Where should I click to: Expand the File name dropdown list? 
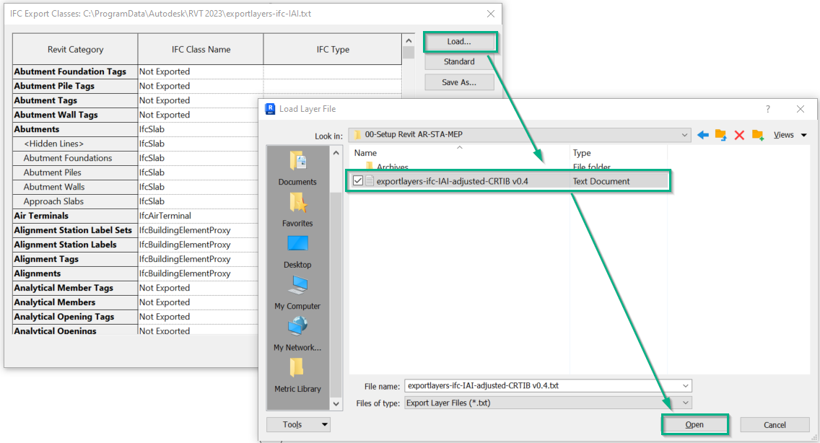[x=685, y=386]
